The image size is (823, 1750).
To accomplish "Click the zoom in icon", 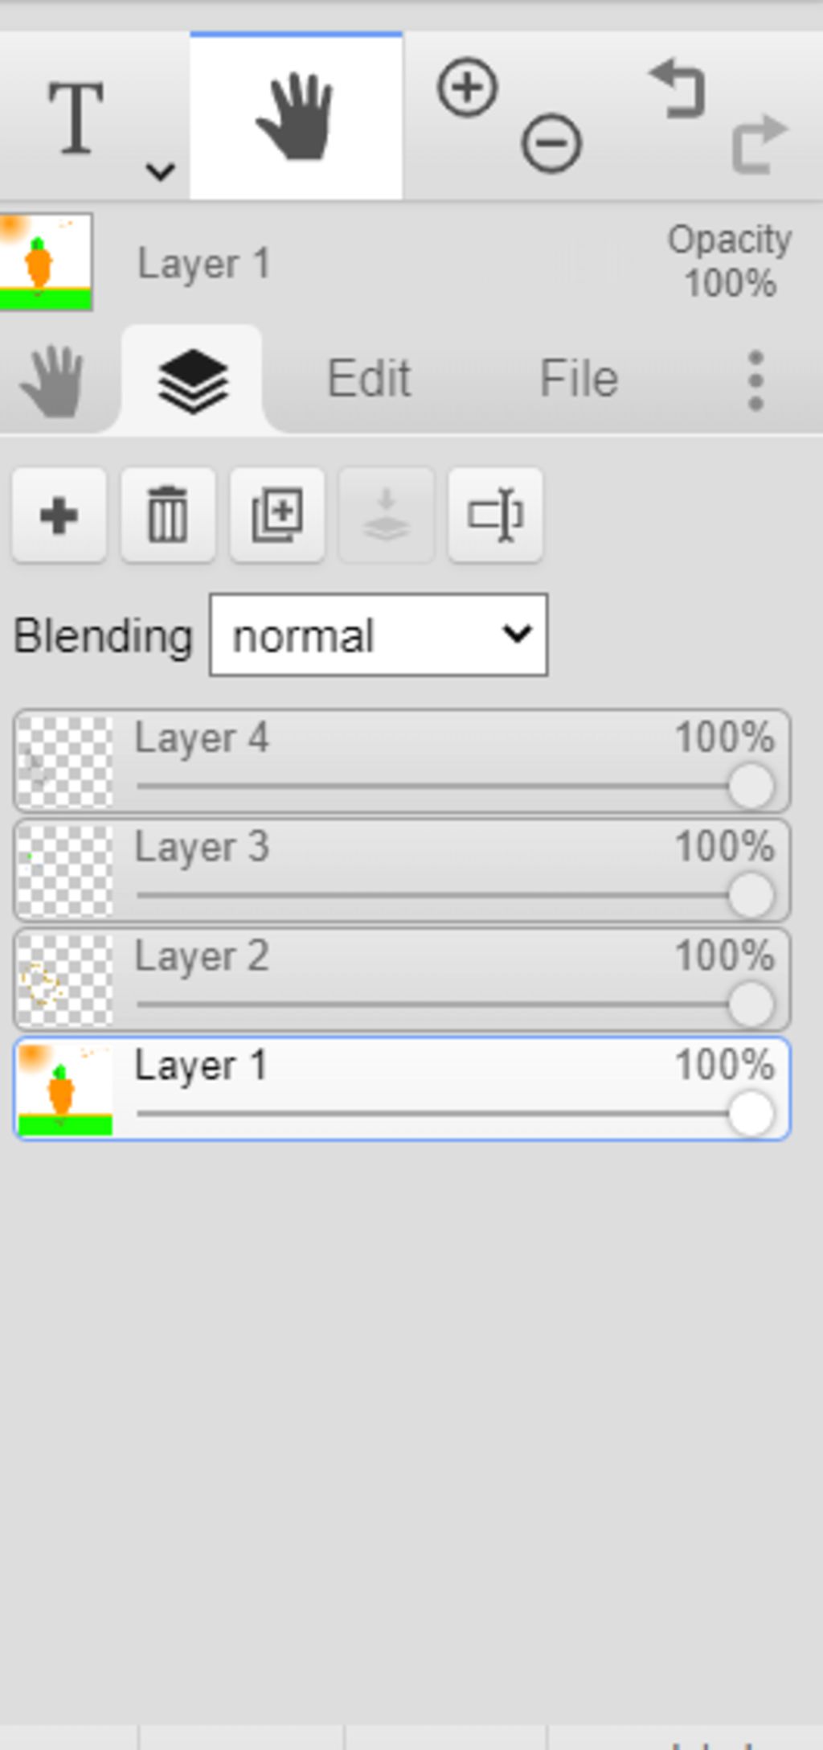I will 467,87.
